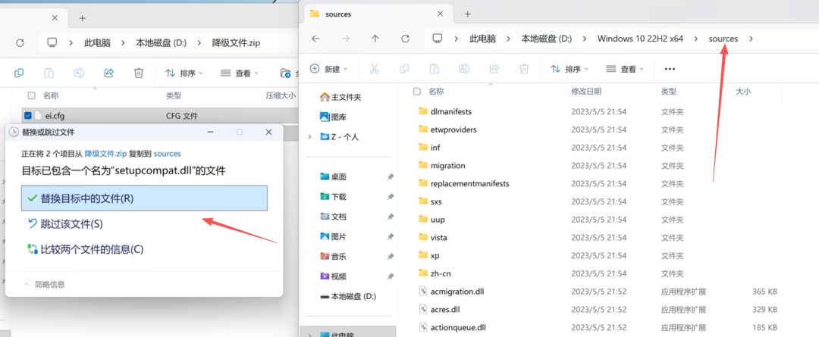Click the refresh icon in sources window
The height and width of the screenshot is (337, 819).
click(x=406, y=39)
